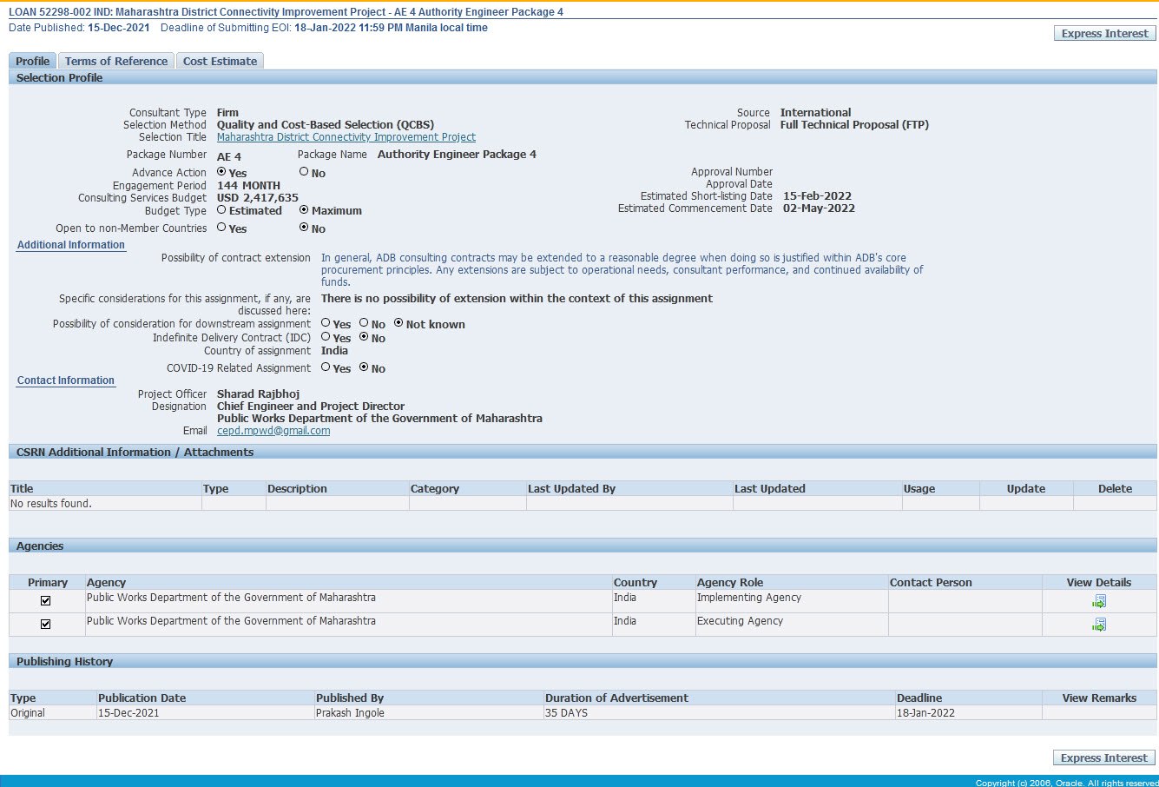Select No for downstream assignment consideration
This screenshot has height=787, width=1159.
[364, 323]
